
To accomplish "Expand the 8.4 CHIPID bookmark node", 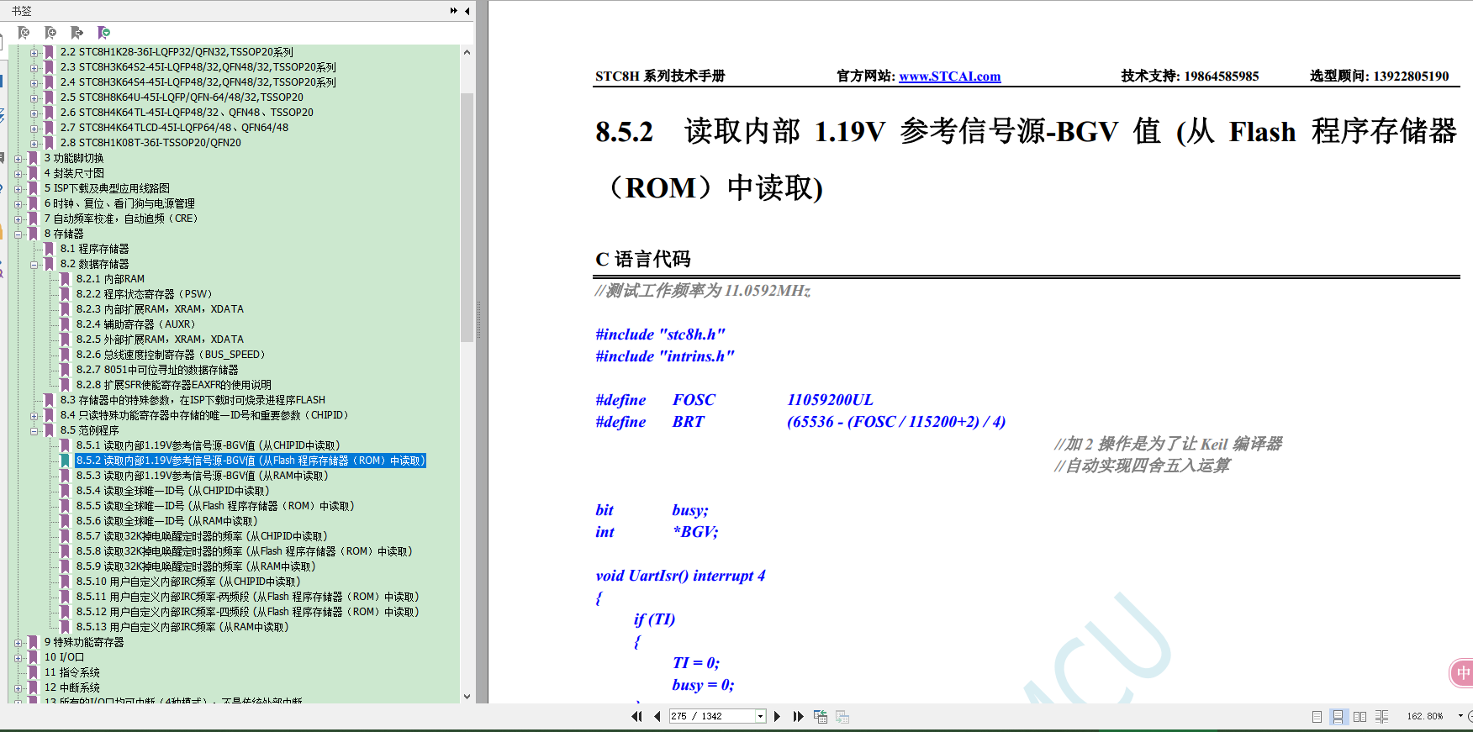I will tap(34, 415).
